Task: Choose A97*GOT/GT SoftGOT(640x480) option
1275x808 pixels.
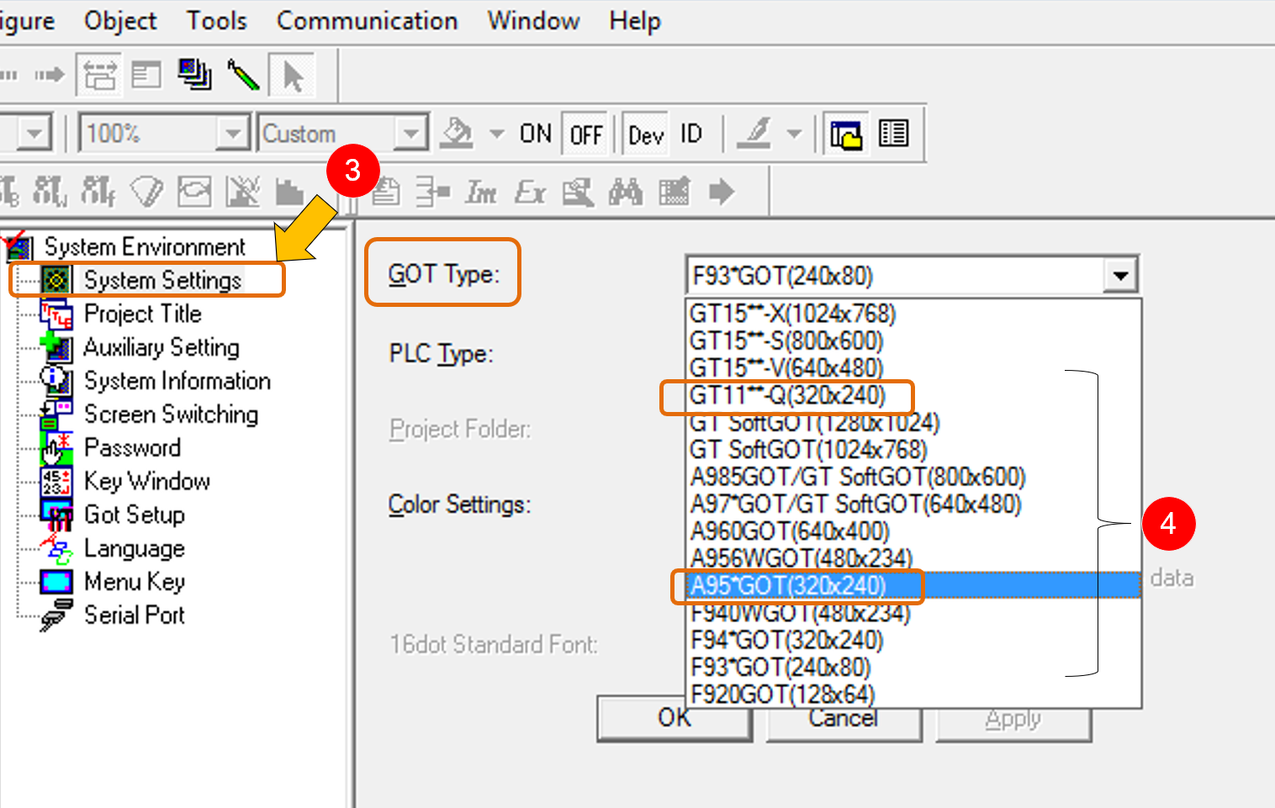Action: click(x=913, y=504)
